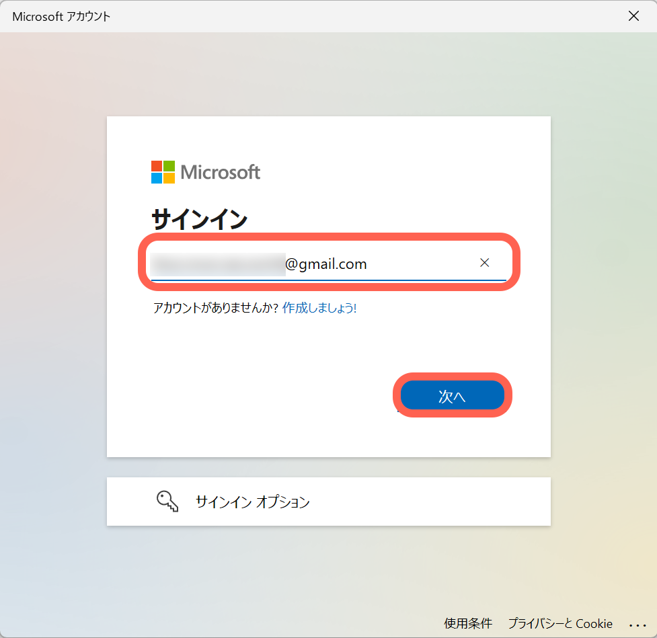Open the three-dot more options menu
657x638 pixels.
click(x=637, y=625)
